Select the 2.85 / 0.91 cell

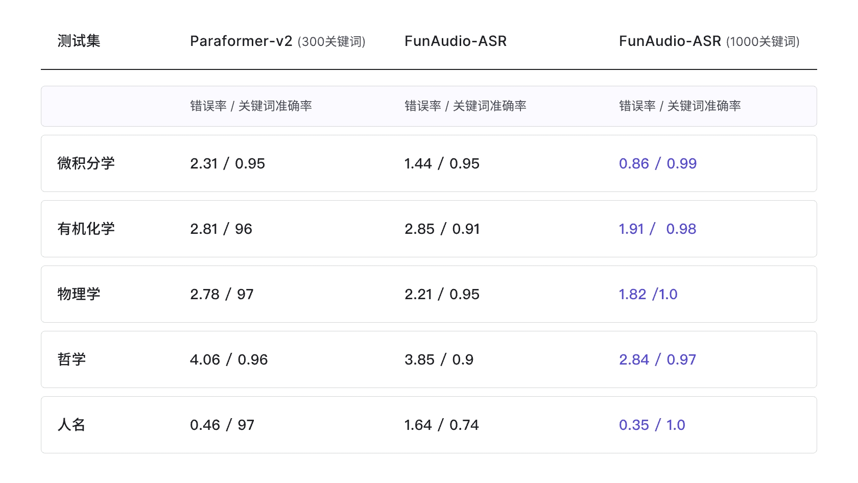442,229
